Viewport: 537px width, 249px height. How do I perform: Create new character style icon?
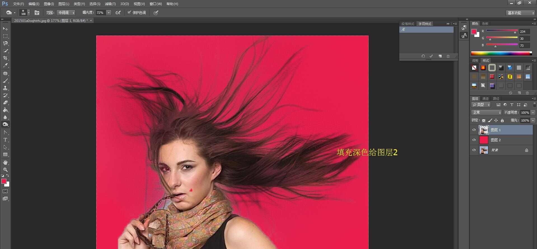440,56
